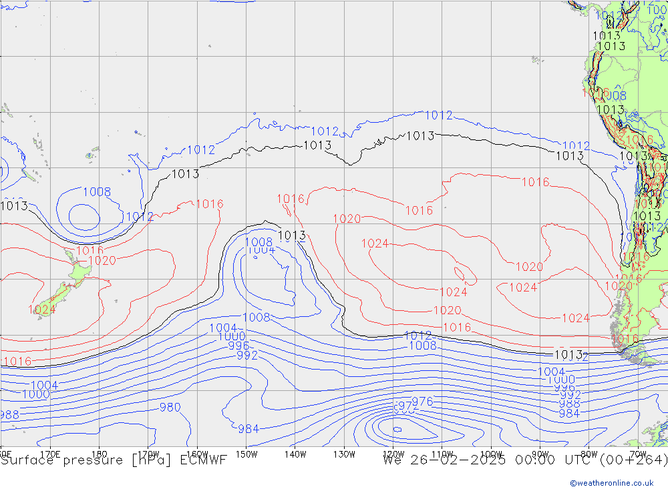Click the 170E longitude label
This screenshot has height=489, width=668.
point(50,454)
